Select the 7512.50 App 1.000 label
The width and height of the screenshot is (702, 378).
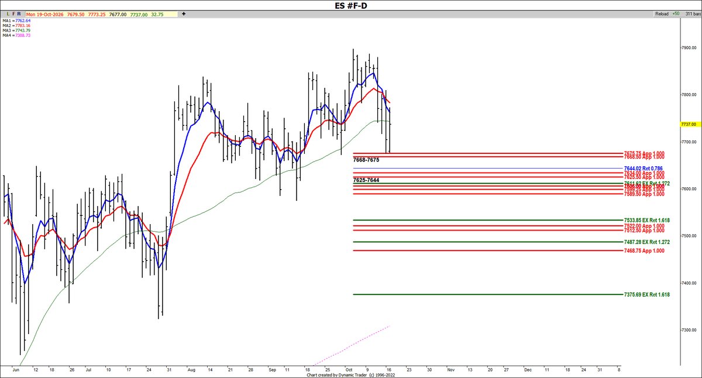pyautogui.click(x=643, y=230)
